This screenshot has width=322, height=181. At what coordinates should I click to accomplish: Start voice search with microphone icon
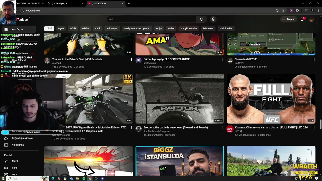pyautogui.click(x=213, y=19)
